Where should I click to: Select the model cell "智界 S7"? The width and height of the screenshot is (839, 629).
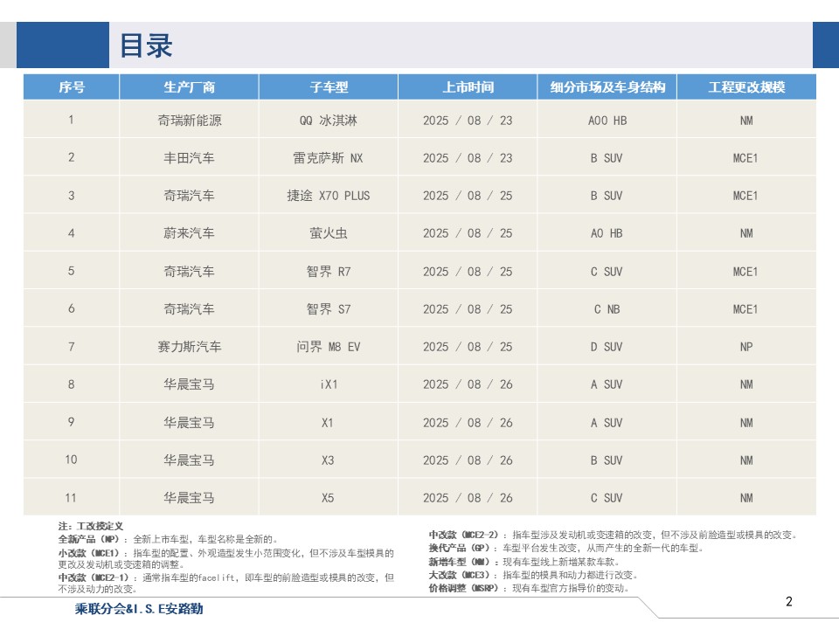(x=329, y=308)
